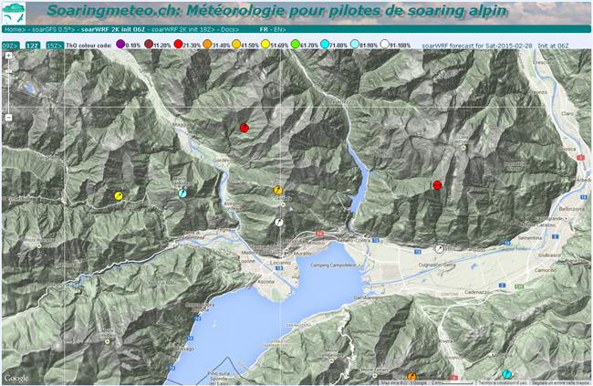Open the cyan forecast marker west of Gordevio
The width and height of the screenshot is (593, 386).
(182, 193)
